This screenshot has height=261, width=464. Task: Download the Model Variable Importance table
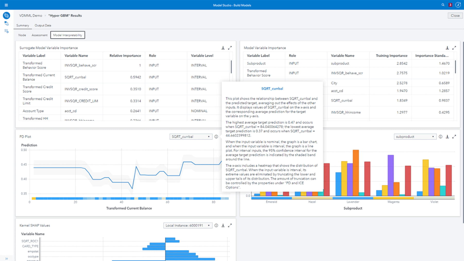coord(447,48)
